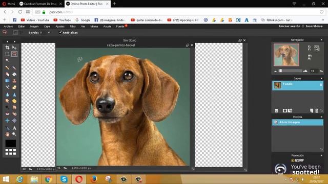Screen dimensions: 328x184
Task: Click the Navegador zoom percentage field
Action: pyautogui.click(x=314, y=71)
